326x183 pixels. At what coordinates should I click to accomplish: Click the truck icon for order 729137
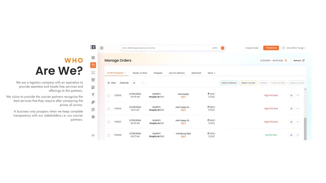tap(291, 122)
